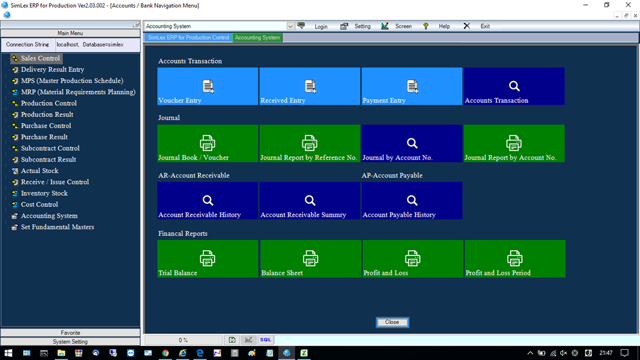This screenshot has width=640, height=360.
Task: Select Accounting System in the tree
Action: [49, 215]
